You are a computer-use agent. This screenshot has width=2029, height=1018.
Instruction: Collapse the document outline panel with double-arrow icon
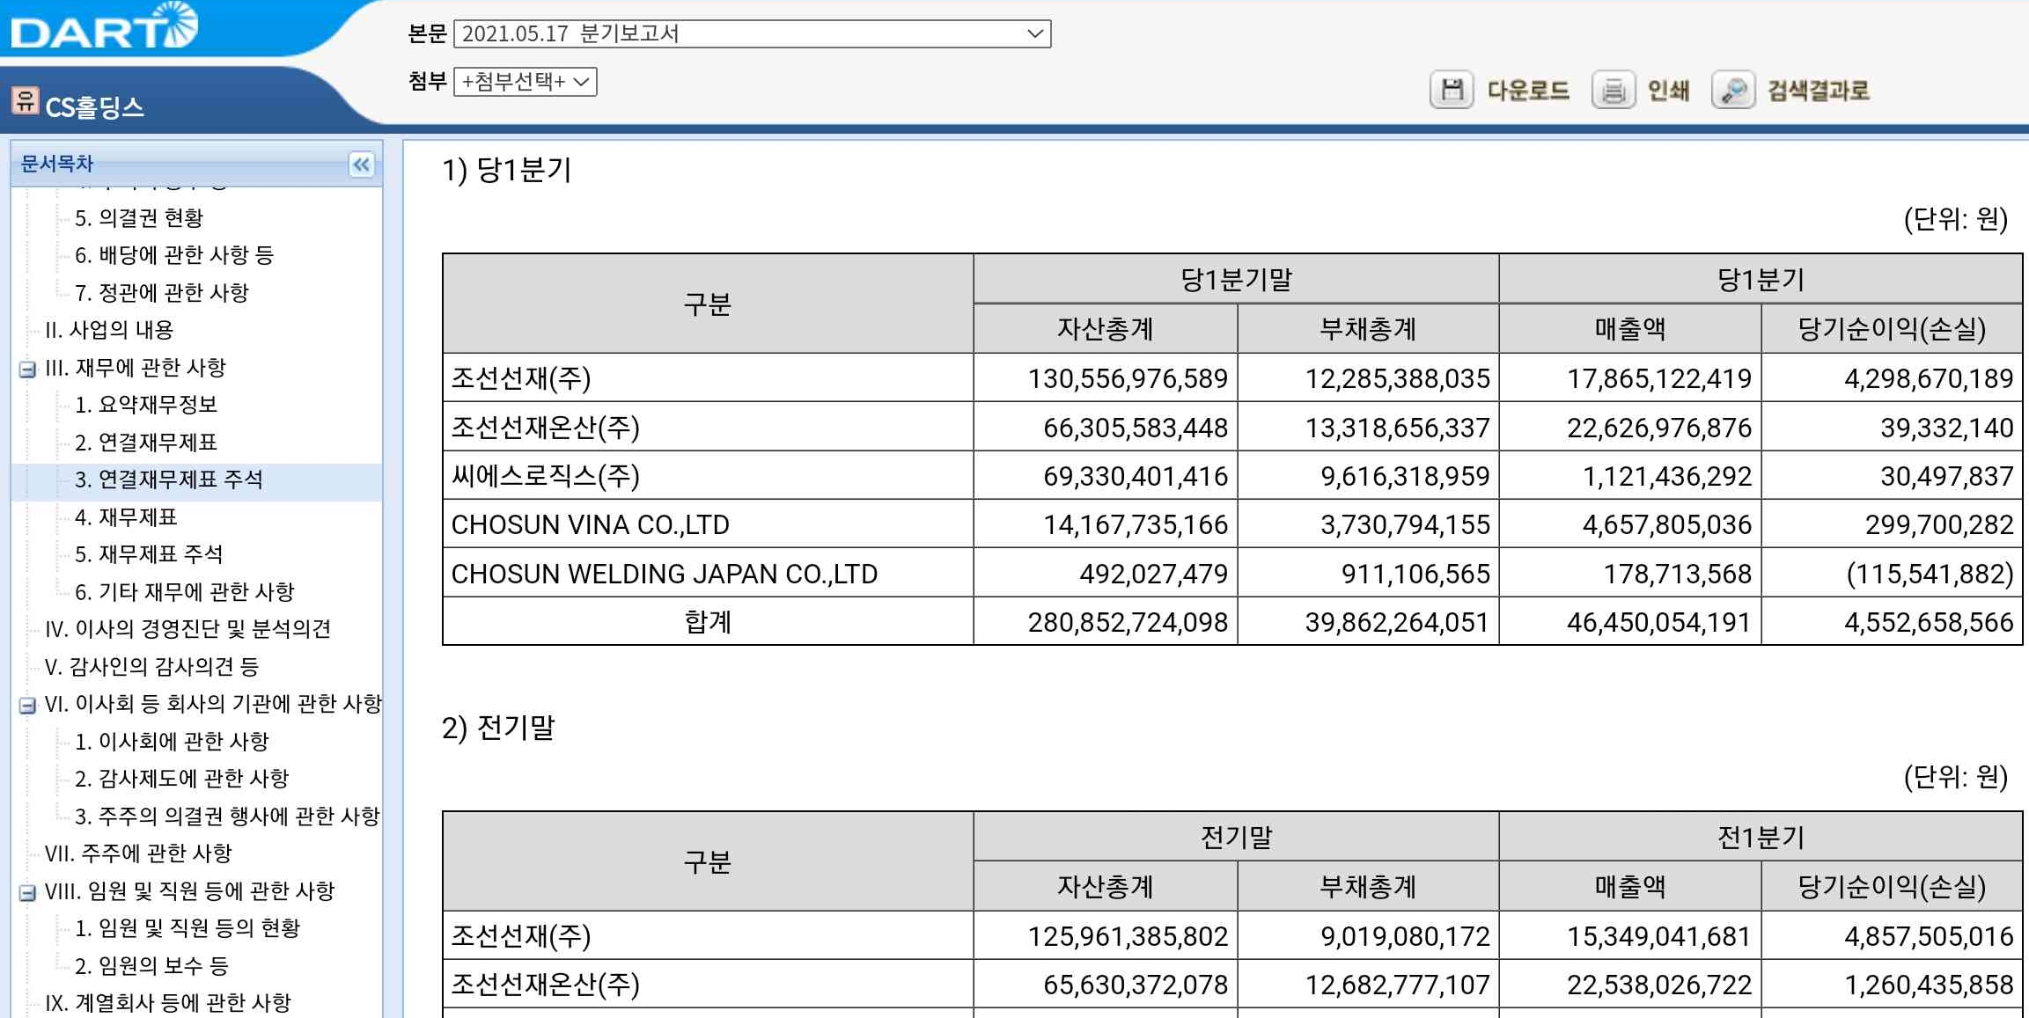tap(362, 165)
